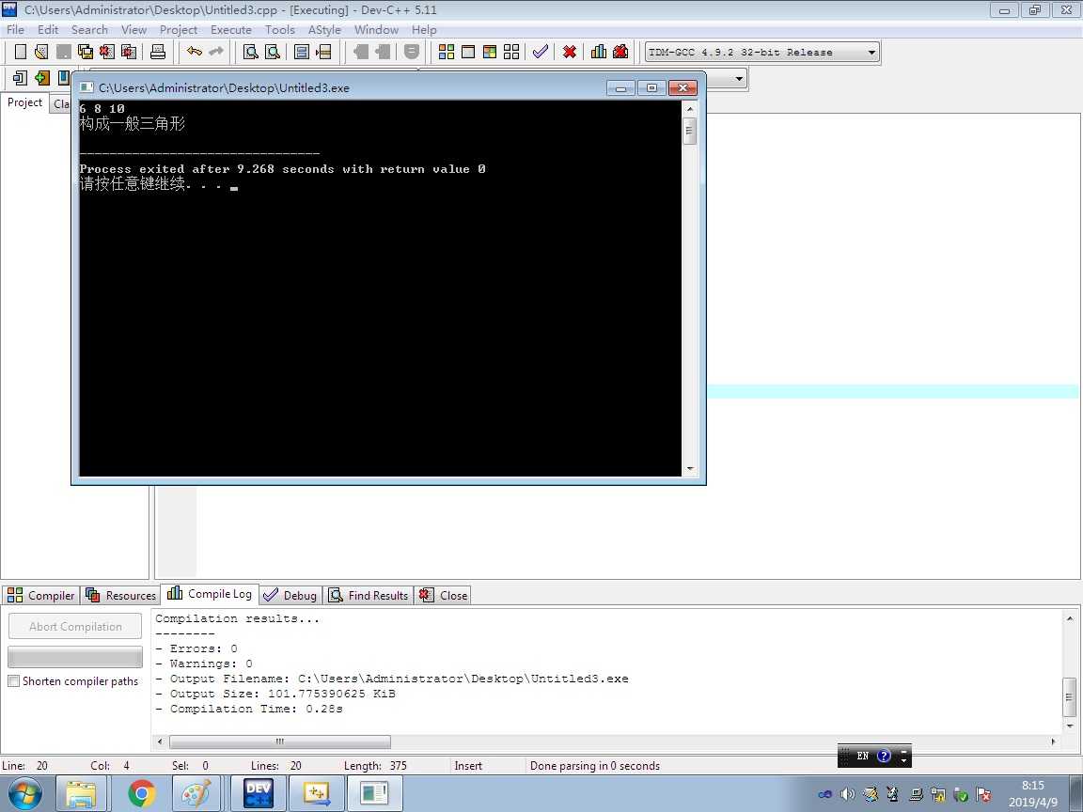Click the Goto function toolbar icon
The width and height of the screenshot is (1083, 812).
pos(302,52)
